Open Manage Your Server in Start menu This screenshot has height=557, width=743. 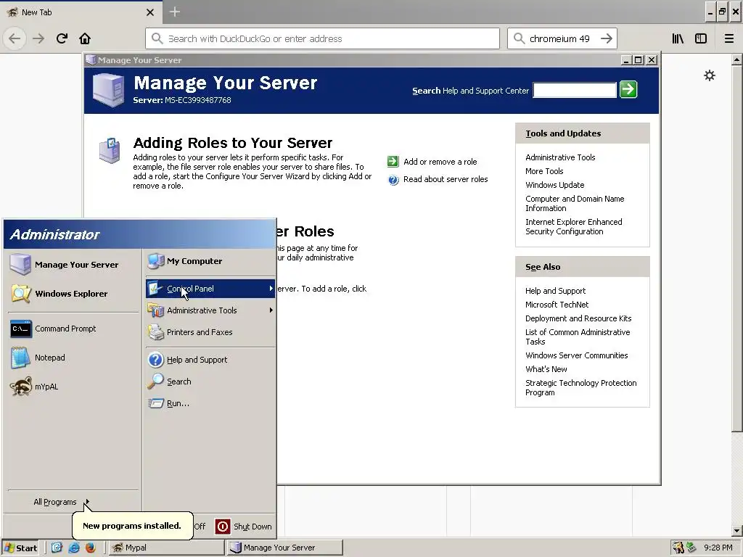pyautogui.click(x=73, y=264)
